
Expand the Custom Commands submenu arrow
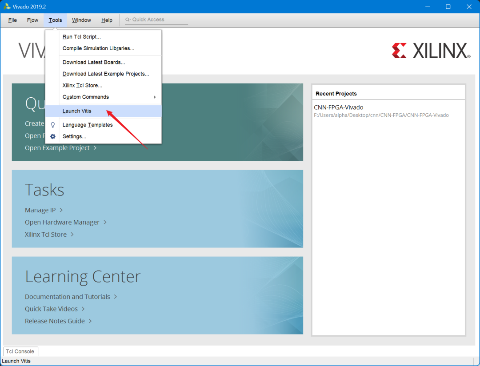tap(155, 97)
